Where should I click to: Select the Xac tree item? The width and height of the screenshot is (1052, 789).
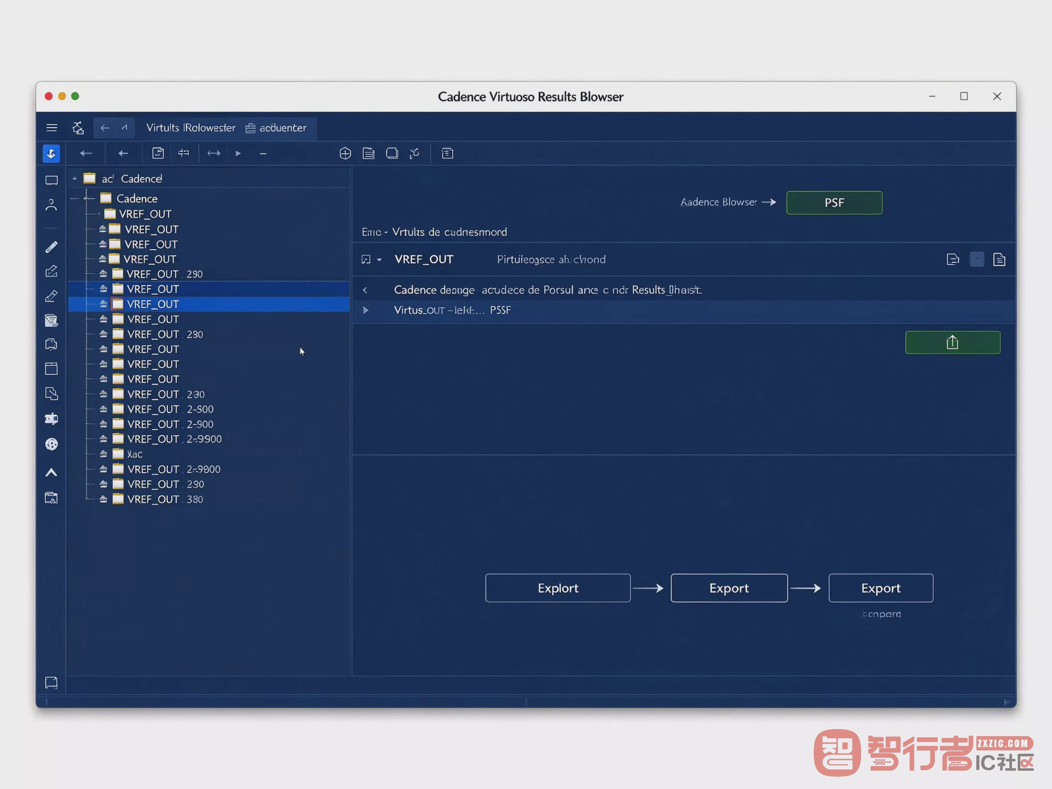pyautogui.click(x=127, y=454)
